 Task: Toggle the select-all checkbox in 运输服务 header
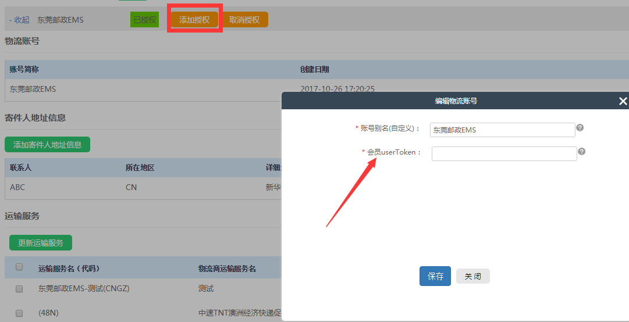point(19,267)
